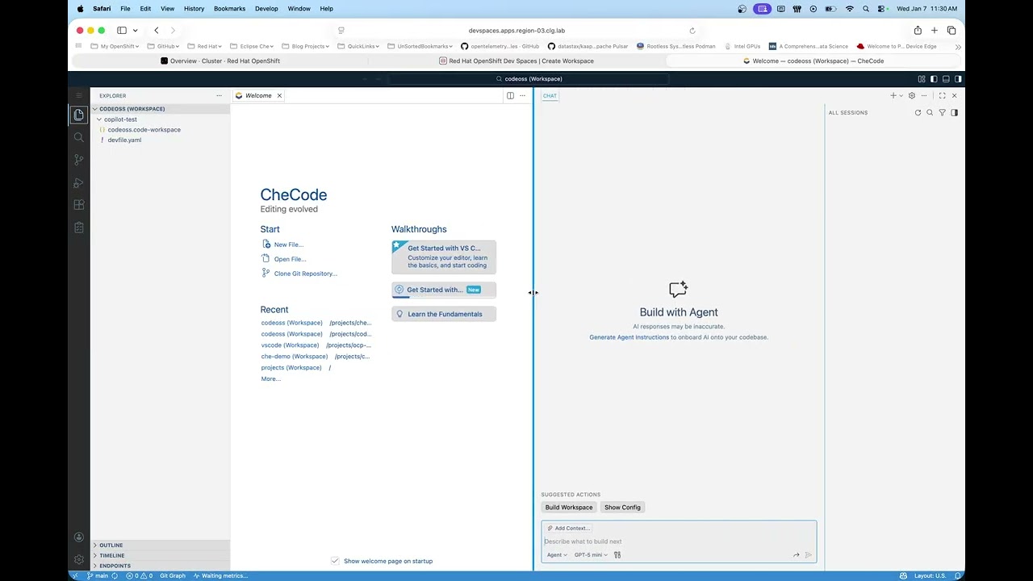
Task: Toggle the sessions sidebar layout icon
Action: coord(954,113)
